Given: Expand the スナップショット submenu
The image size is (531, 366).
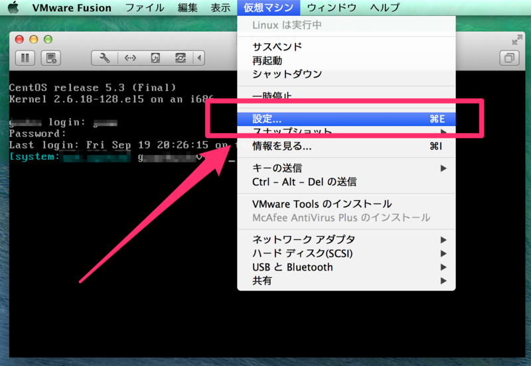Looking at the screenshot, I should [346, 132].
